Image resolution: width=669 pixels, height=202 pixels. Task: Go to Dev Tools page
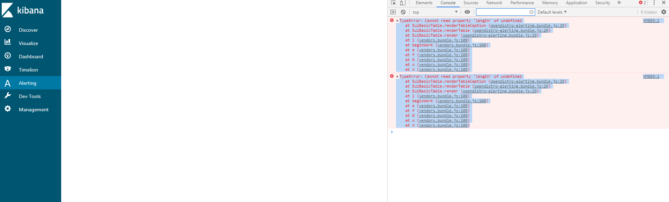tap(30, 96)
